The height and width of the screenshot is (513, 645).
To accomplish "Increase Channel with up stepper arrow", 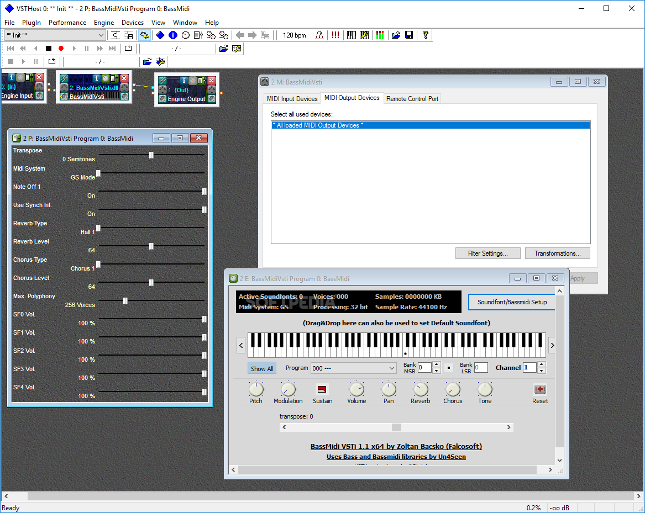I will pos(542,364).
